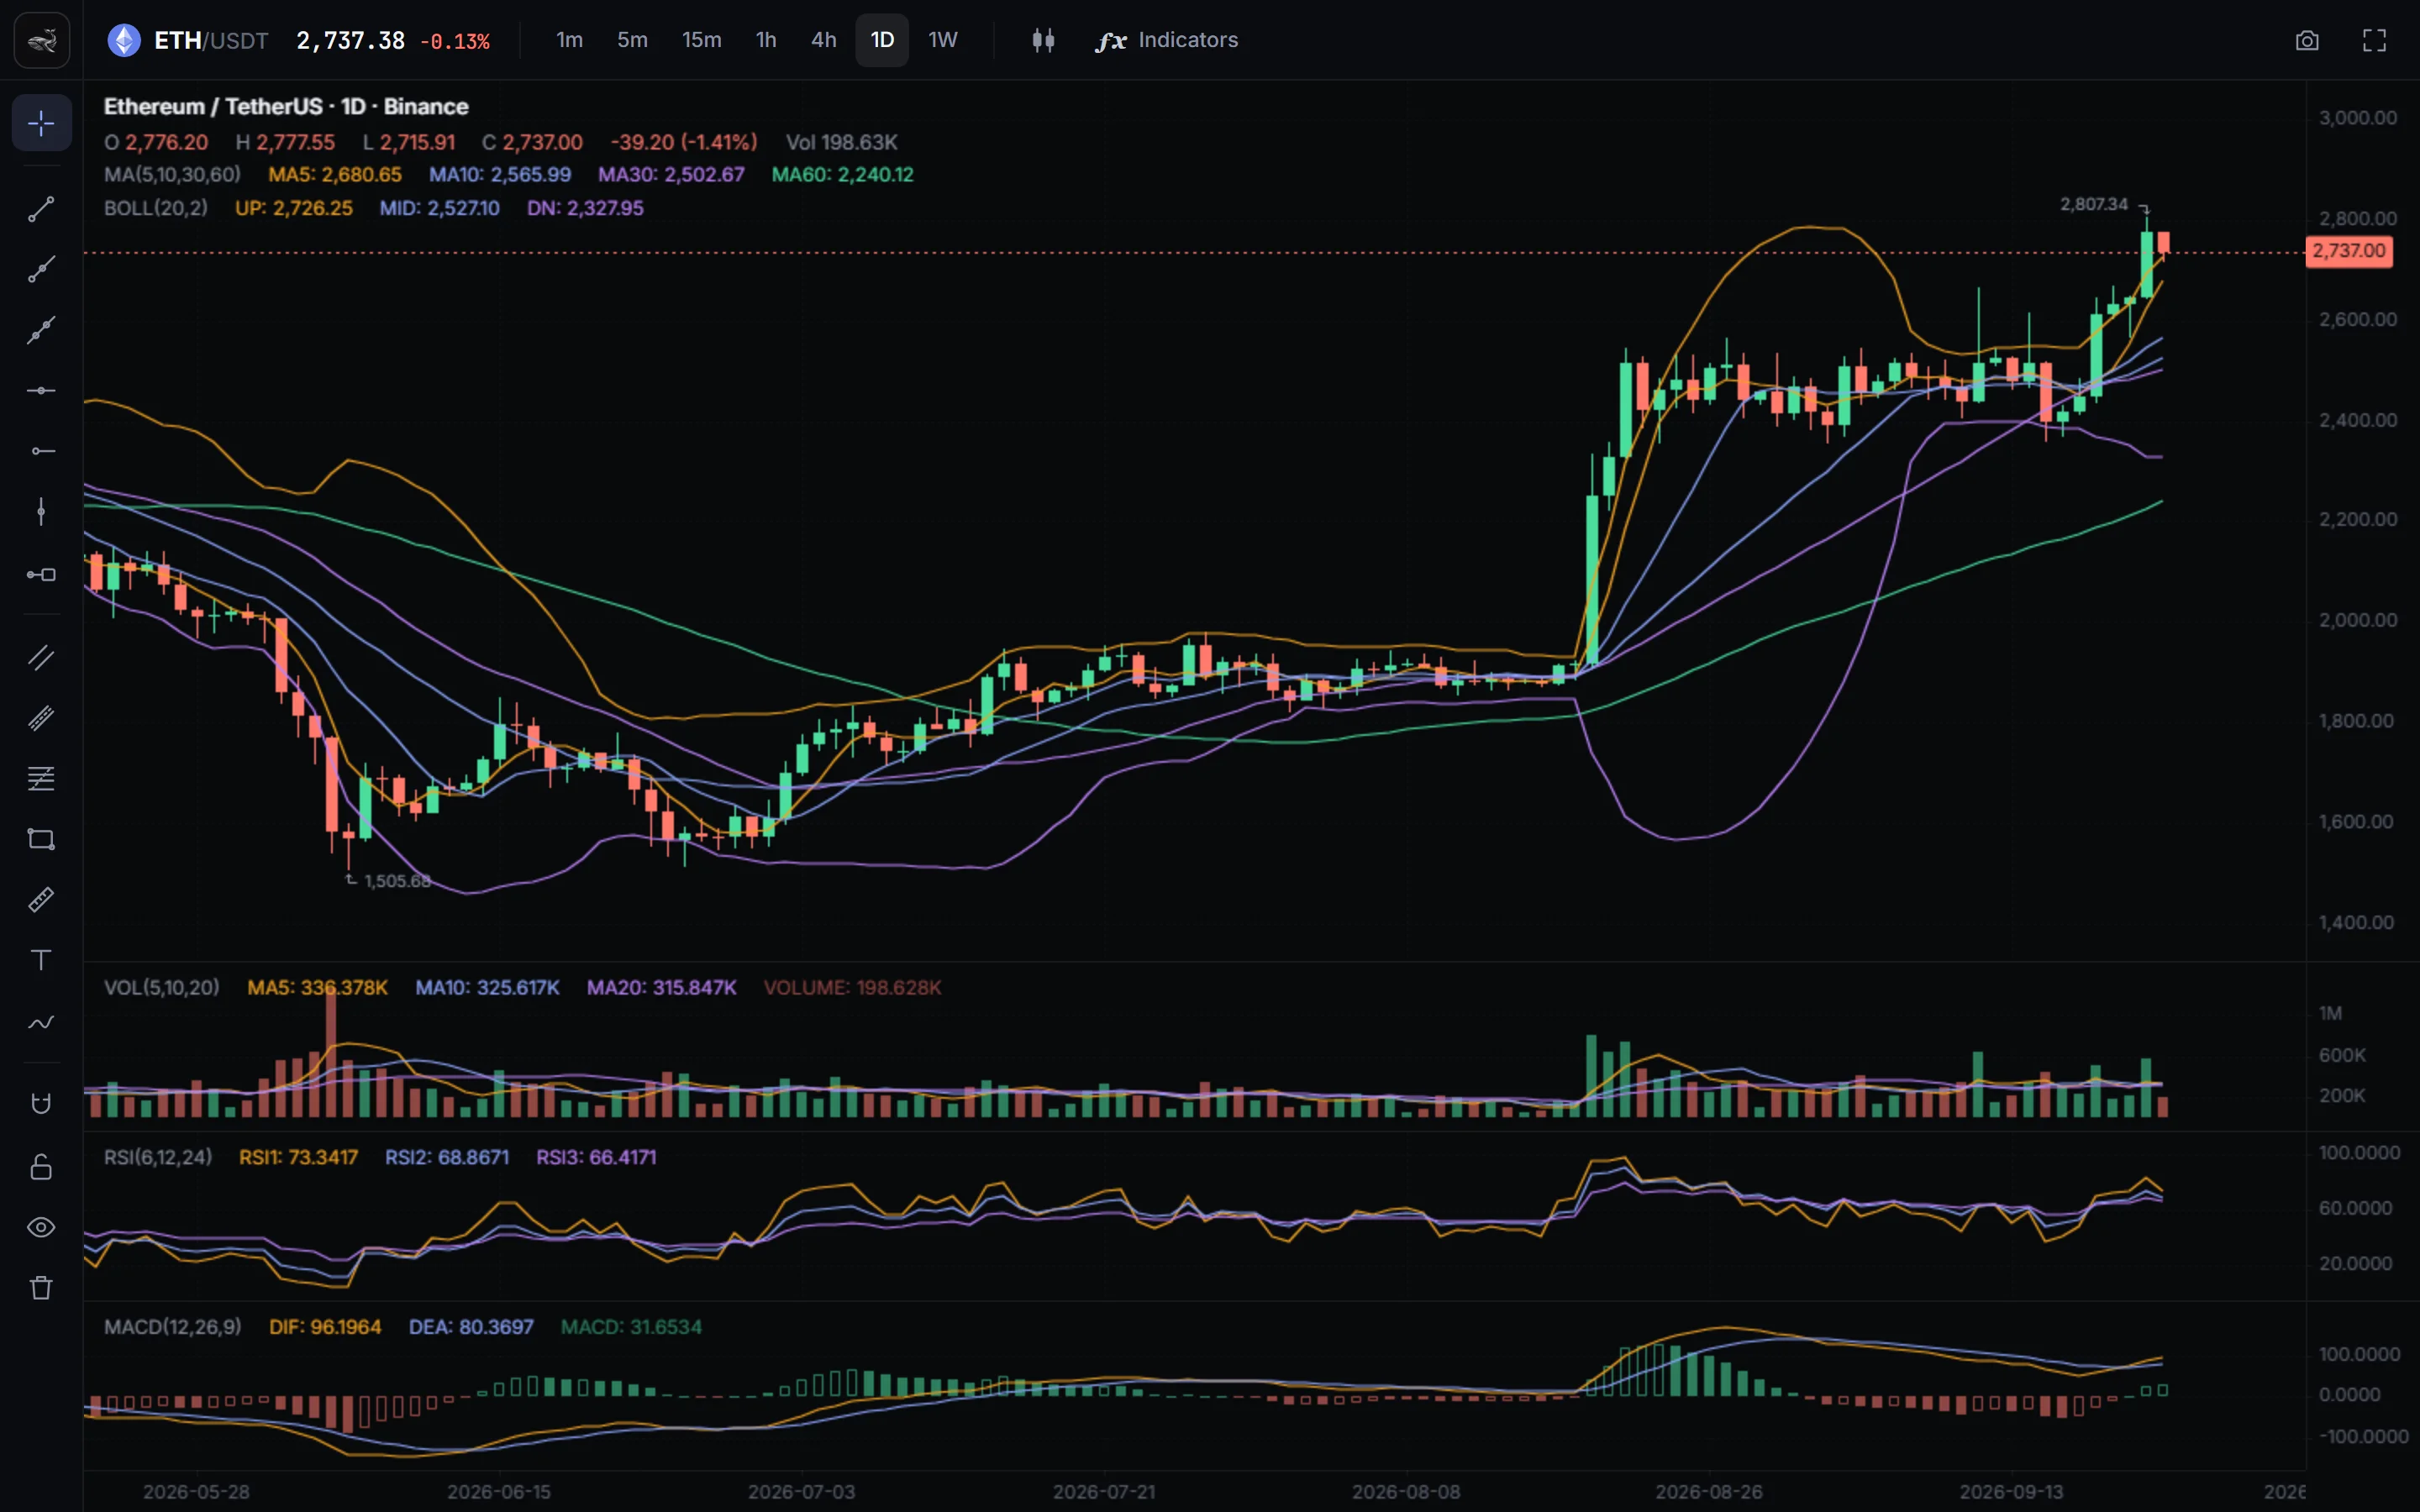Image resolution: width=2420 pixels, height=1512 pixels.
Task: Click the exchange logo at top left
Action: coord(42,40)
